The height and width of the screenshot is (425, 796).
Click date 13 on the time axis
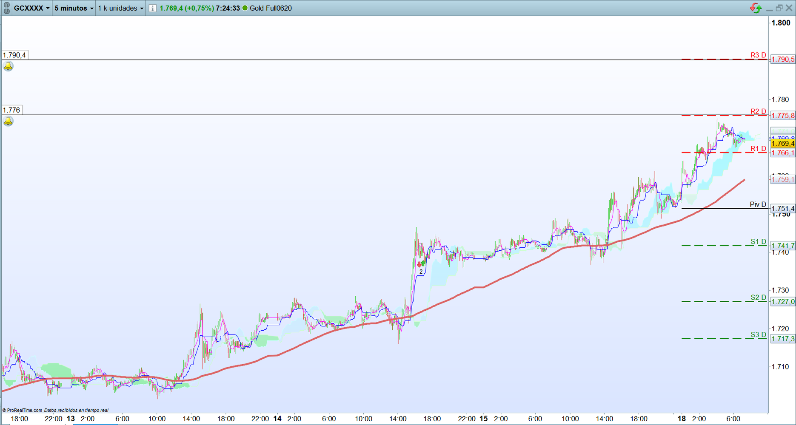tap(71, 419)
